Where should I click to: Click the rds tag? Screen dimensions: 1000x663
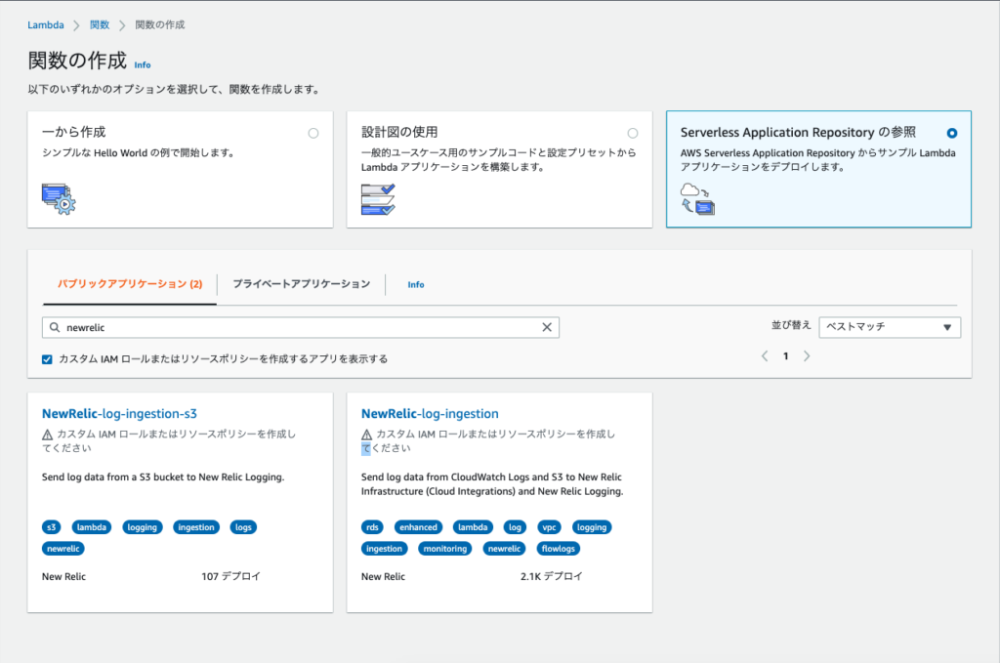tap(372, 527)
